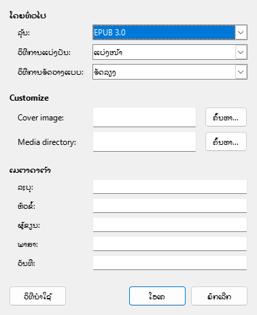
Task: Click the Media directory label
Action: point(47,142)
